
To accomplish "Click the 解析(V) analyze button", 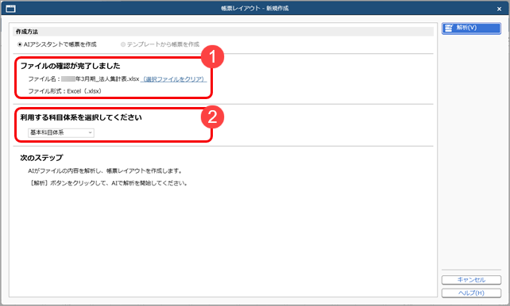I will pos(471,29).
